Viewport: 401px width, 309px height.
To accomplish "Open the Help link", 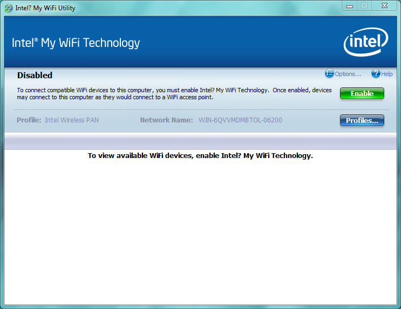I will 386,74.
